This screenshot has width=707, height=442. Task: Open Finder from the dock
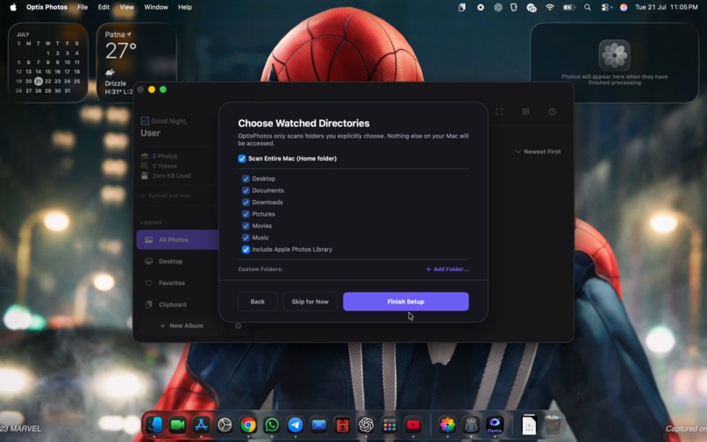pyautogui.click(x=154, y=424)
